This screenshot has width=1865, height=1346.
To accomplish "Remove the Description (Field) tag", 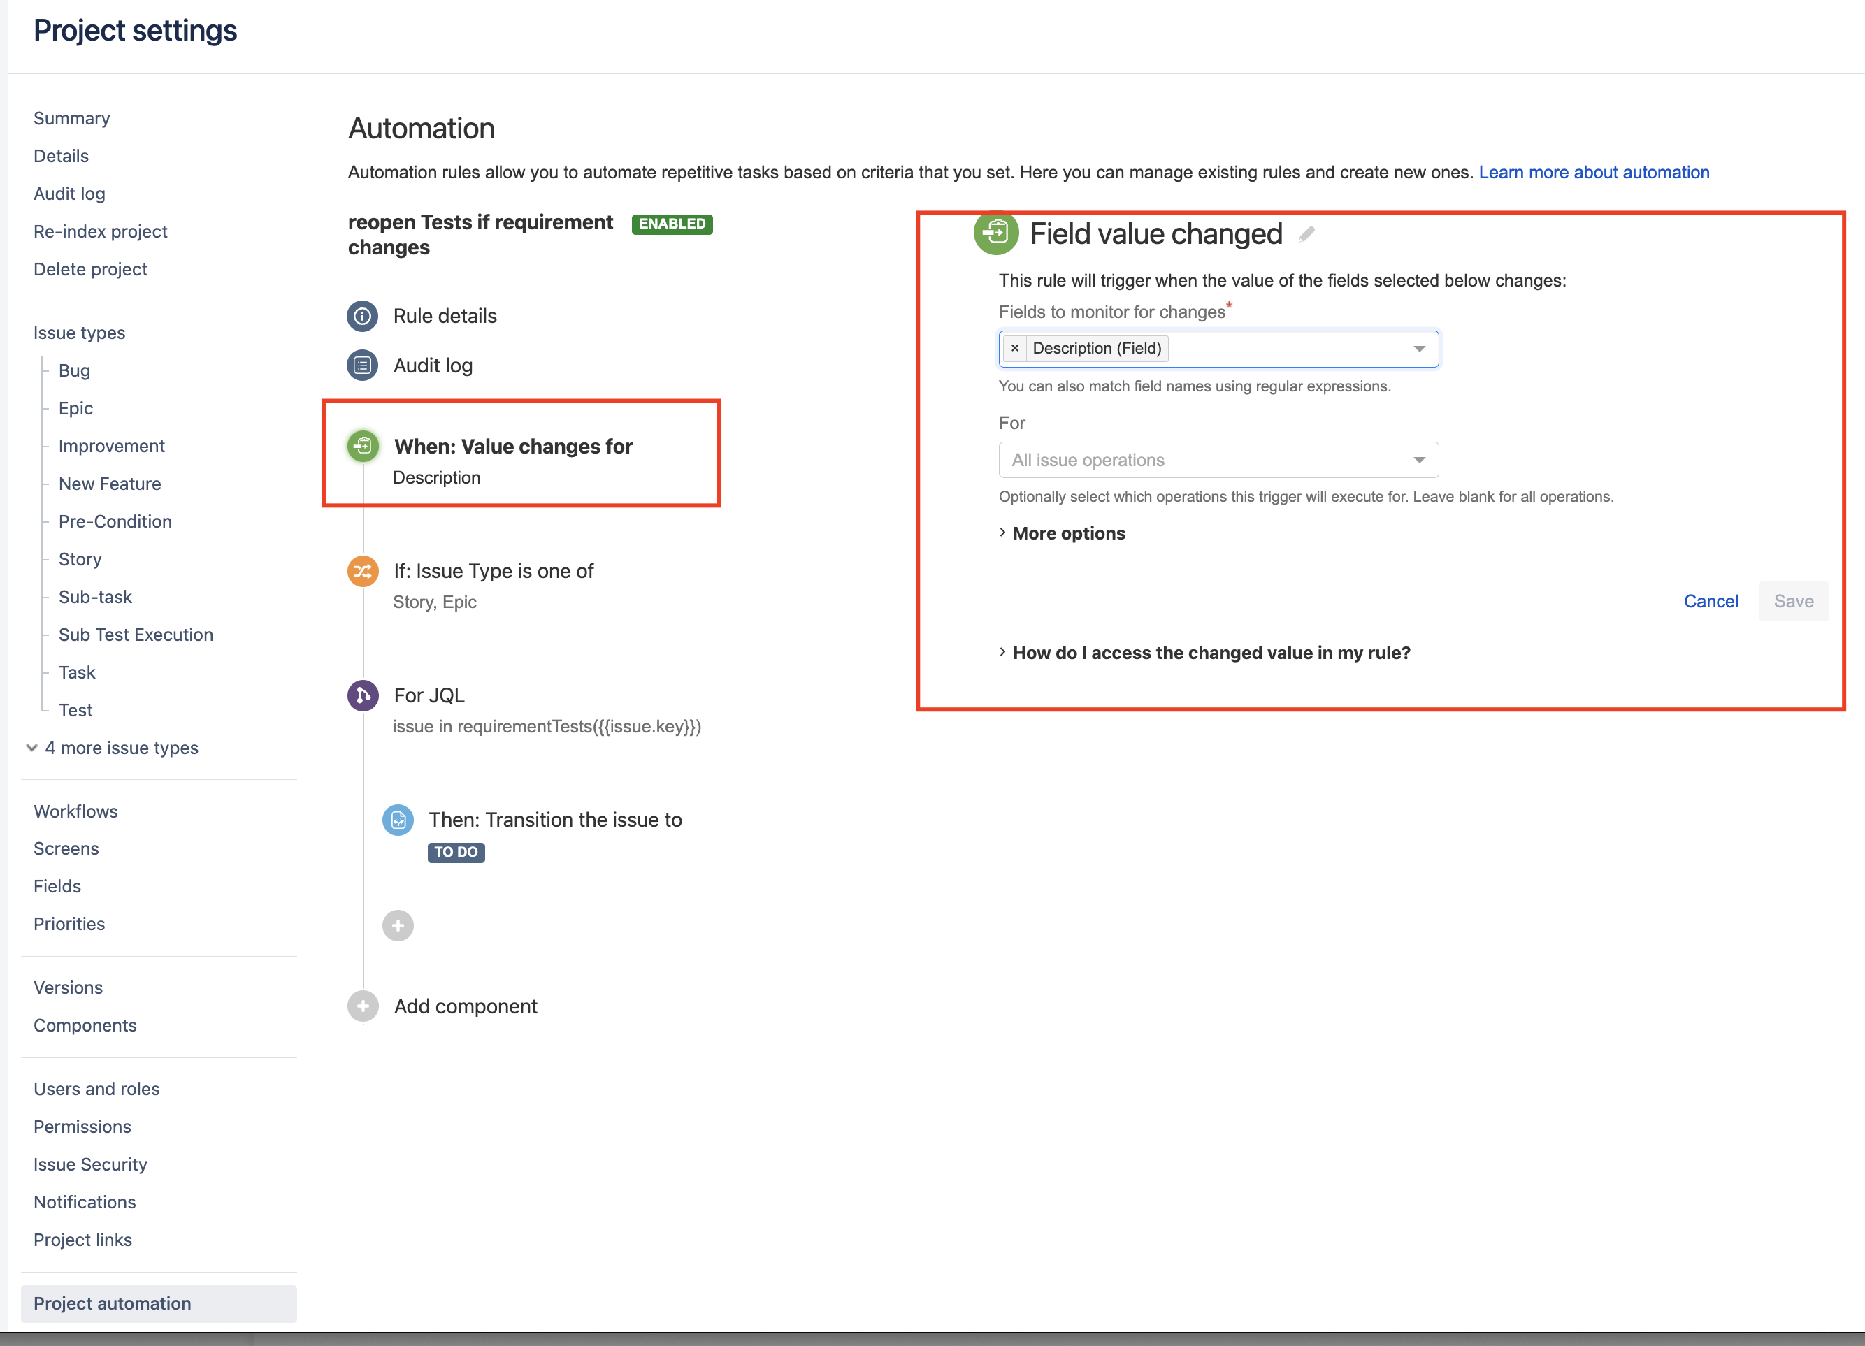I will point(1015,349).
